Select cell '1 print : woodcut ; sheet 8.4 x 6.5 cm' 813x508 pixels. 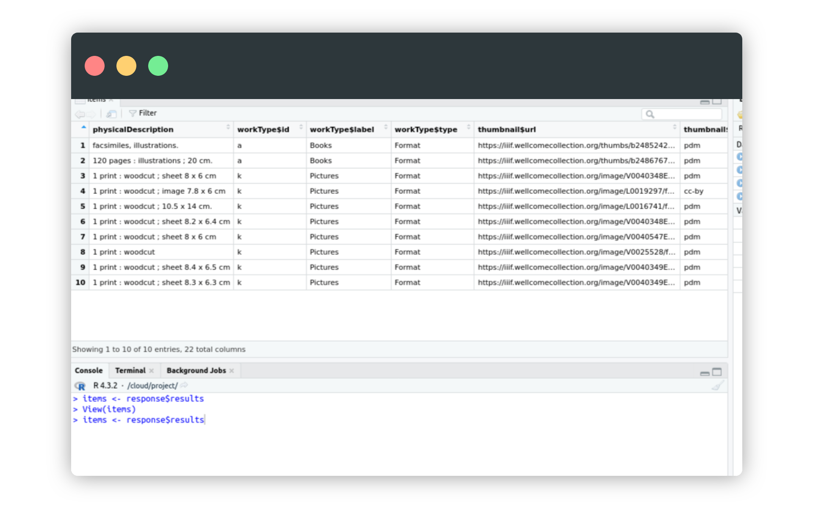point(161,268)
